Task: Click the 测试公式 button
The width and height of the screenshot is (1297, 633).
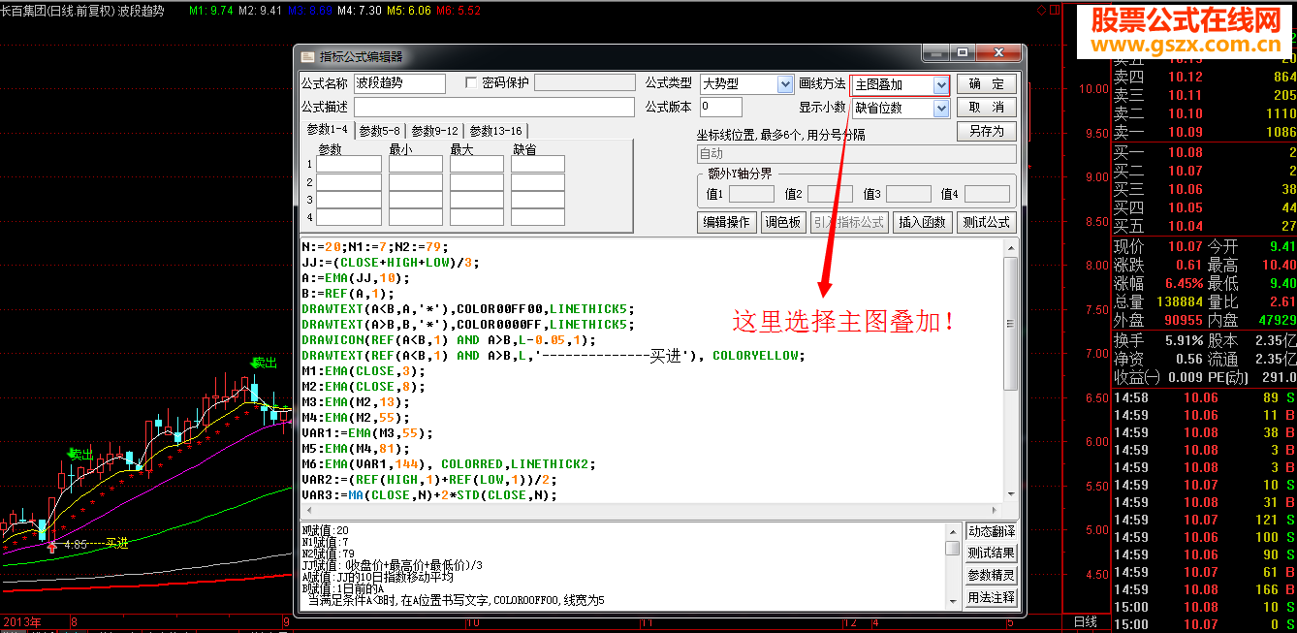Action: click(x=987, y=222)
